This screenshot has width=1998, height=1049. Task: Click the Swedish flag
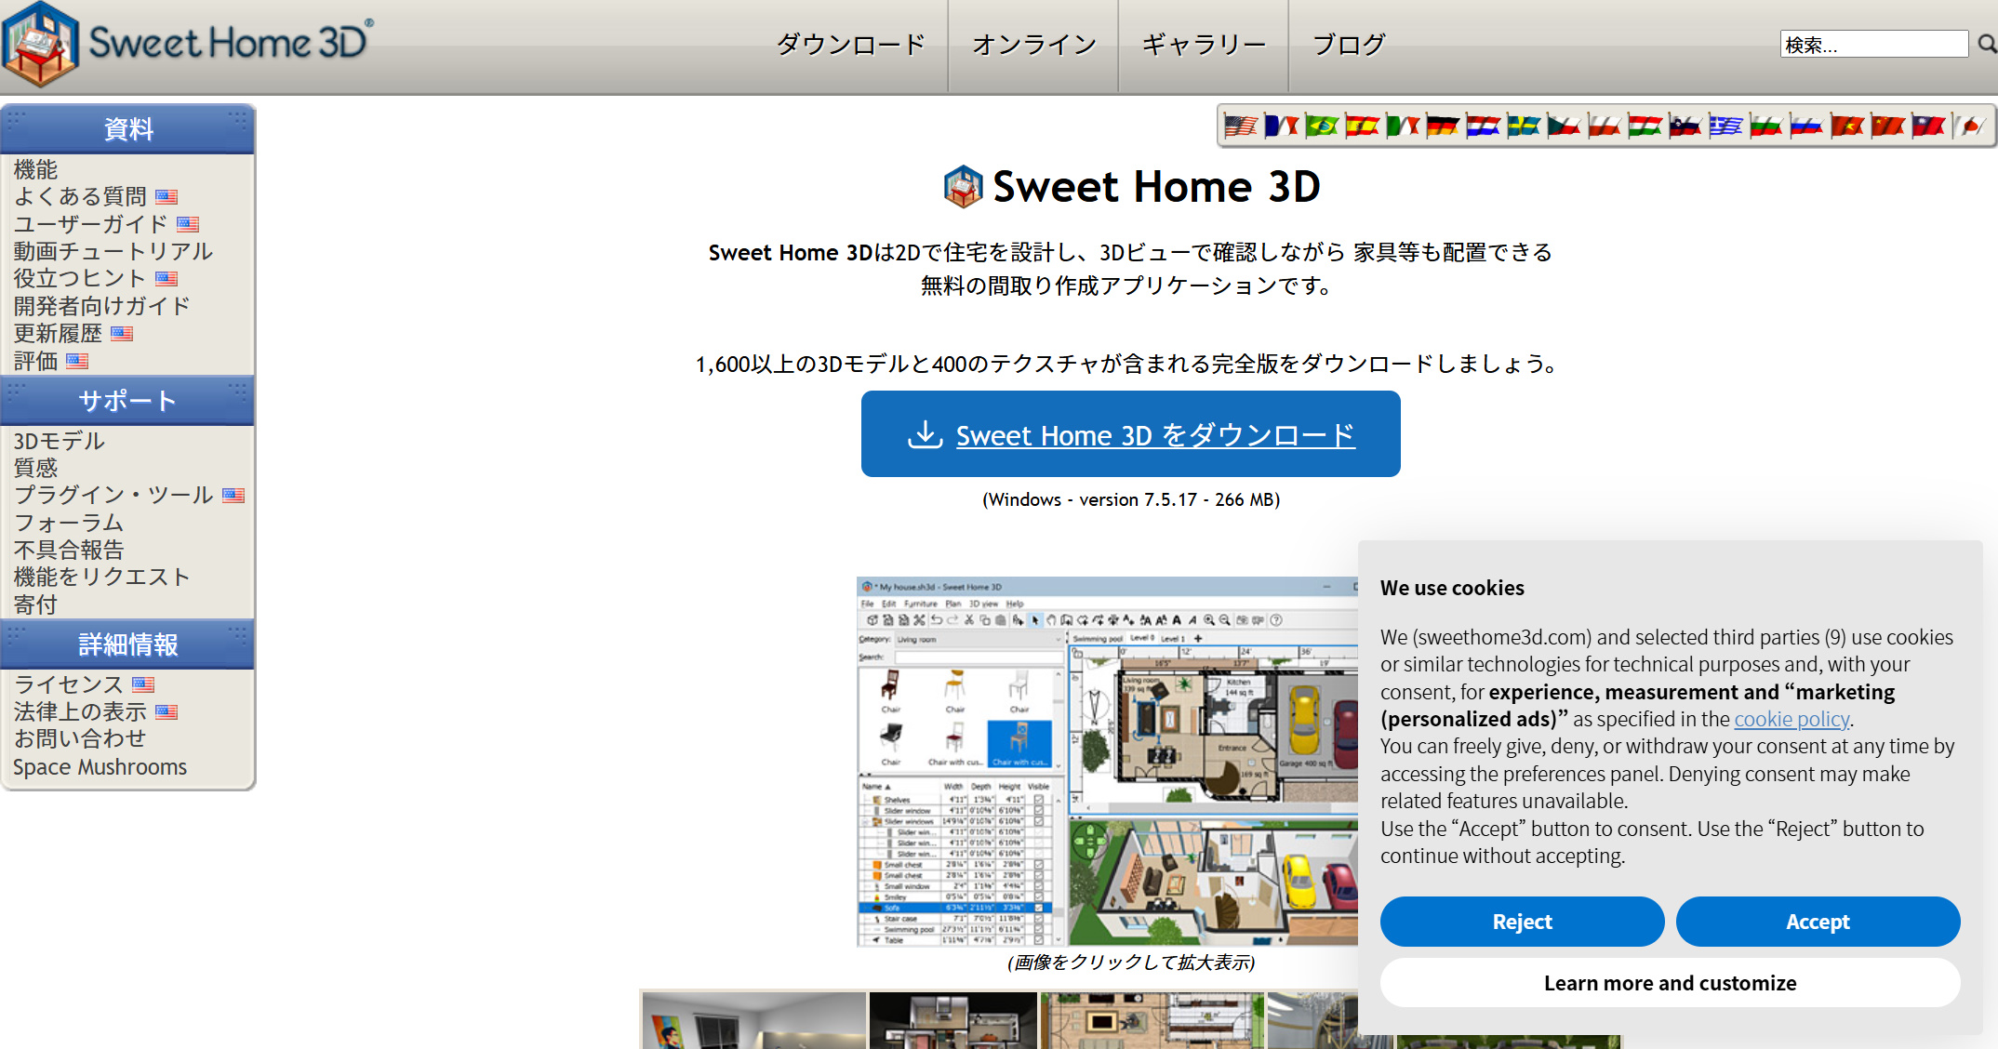coord(1524,126)
